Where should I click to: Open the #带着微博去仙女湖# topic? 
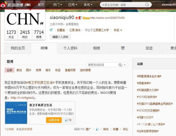click(149, 76)
